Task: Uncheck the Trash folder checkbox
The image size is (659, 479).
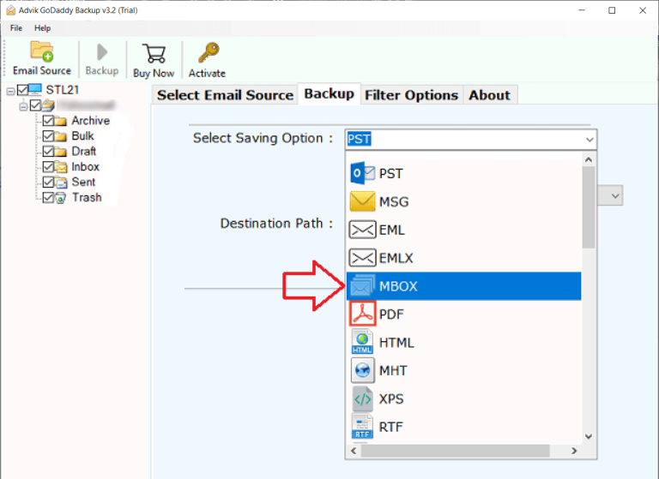Action: [48, 197]
